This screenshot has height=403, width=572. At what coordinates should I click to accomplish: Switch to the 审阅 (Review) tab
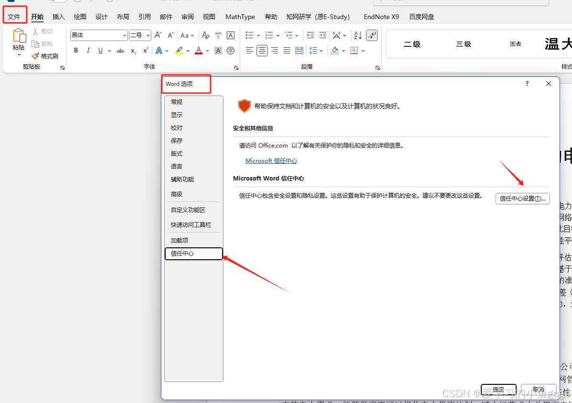coord(188,17)
